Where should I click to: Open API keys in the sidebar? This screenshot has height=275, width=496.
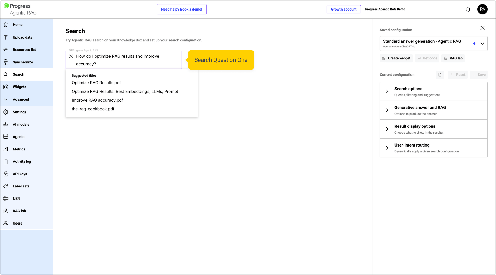click(20, 174)
